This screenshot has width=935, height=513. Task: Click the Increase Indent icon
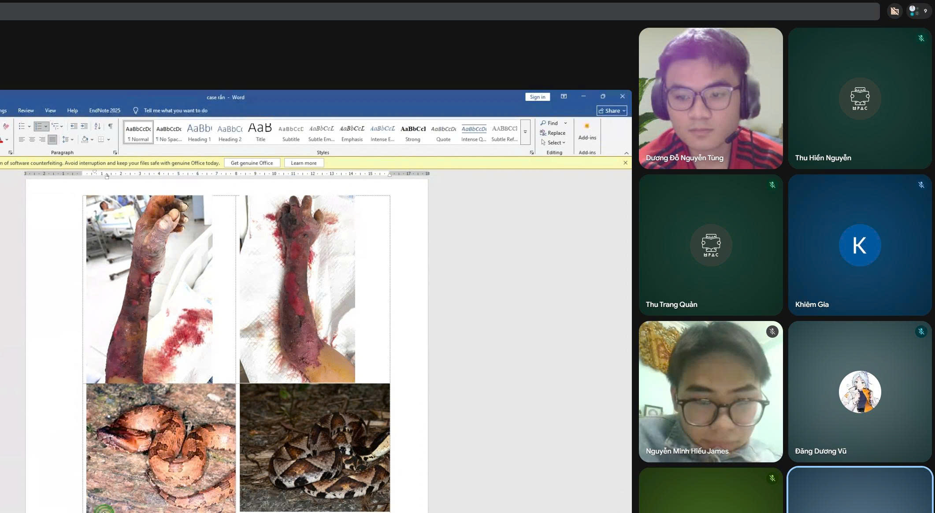point(84,126)
